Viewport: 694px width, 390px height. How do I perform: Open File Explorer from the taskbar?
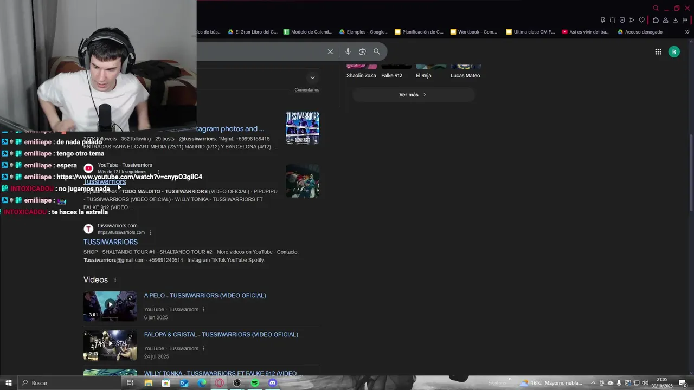[148, 383]
